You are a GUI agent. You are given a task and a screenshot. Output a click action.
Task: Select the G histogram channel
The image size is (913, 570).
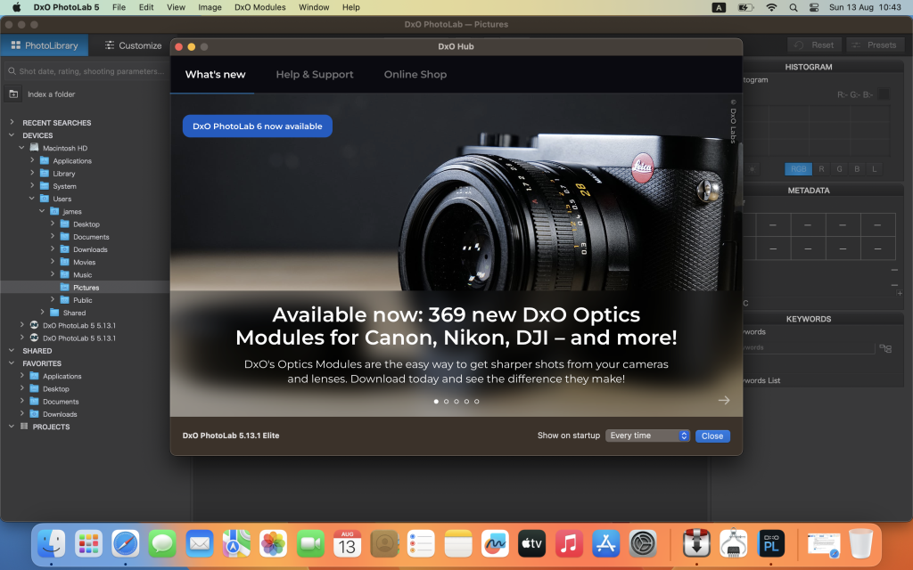[x=839, y=169]
